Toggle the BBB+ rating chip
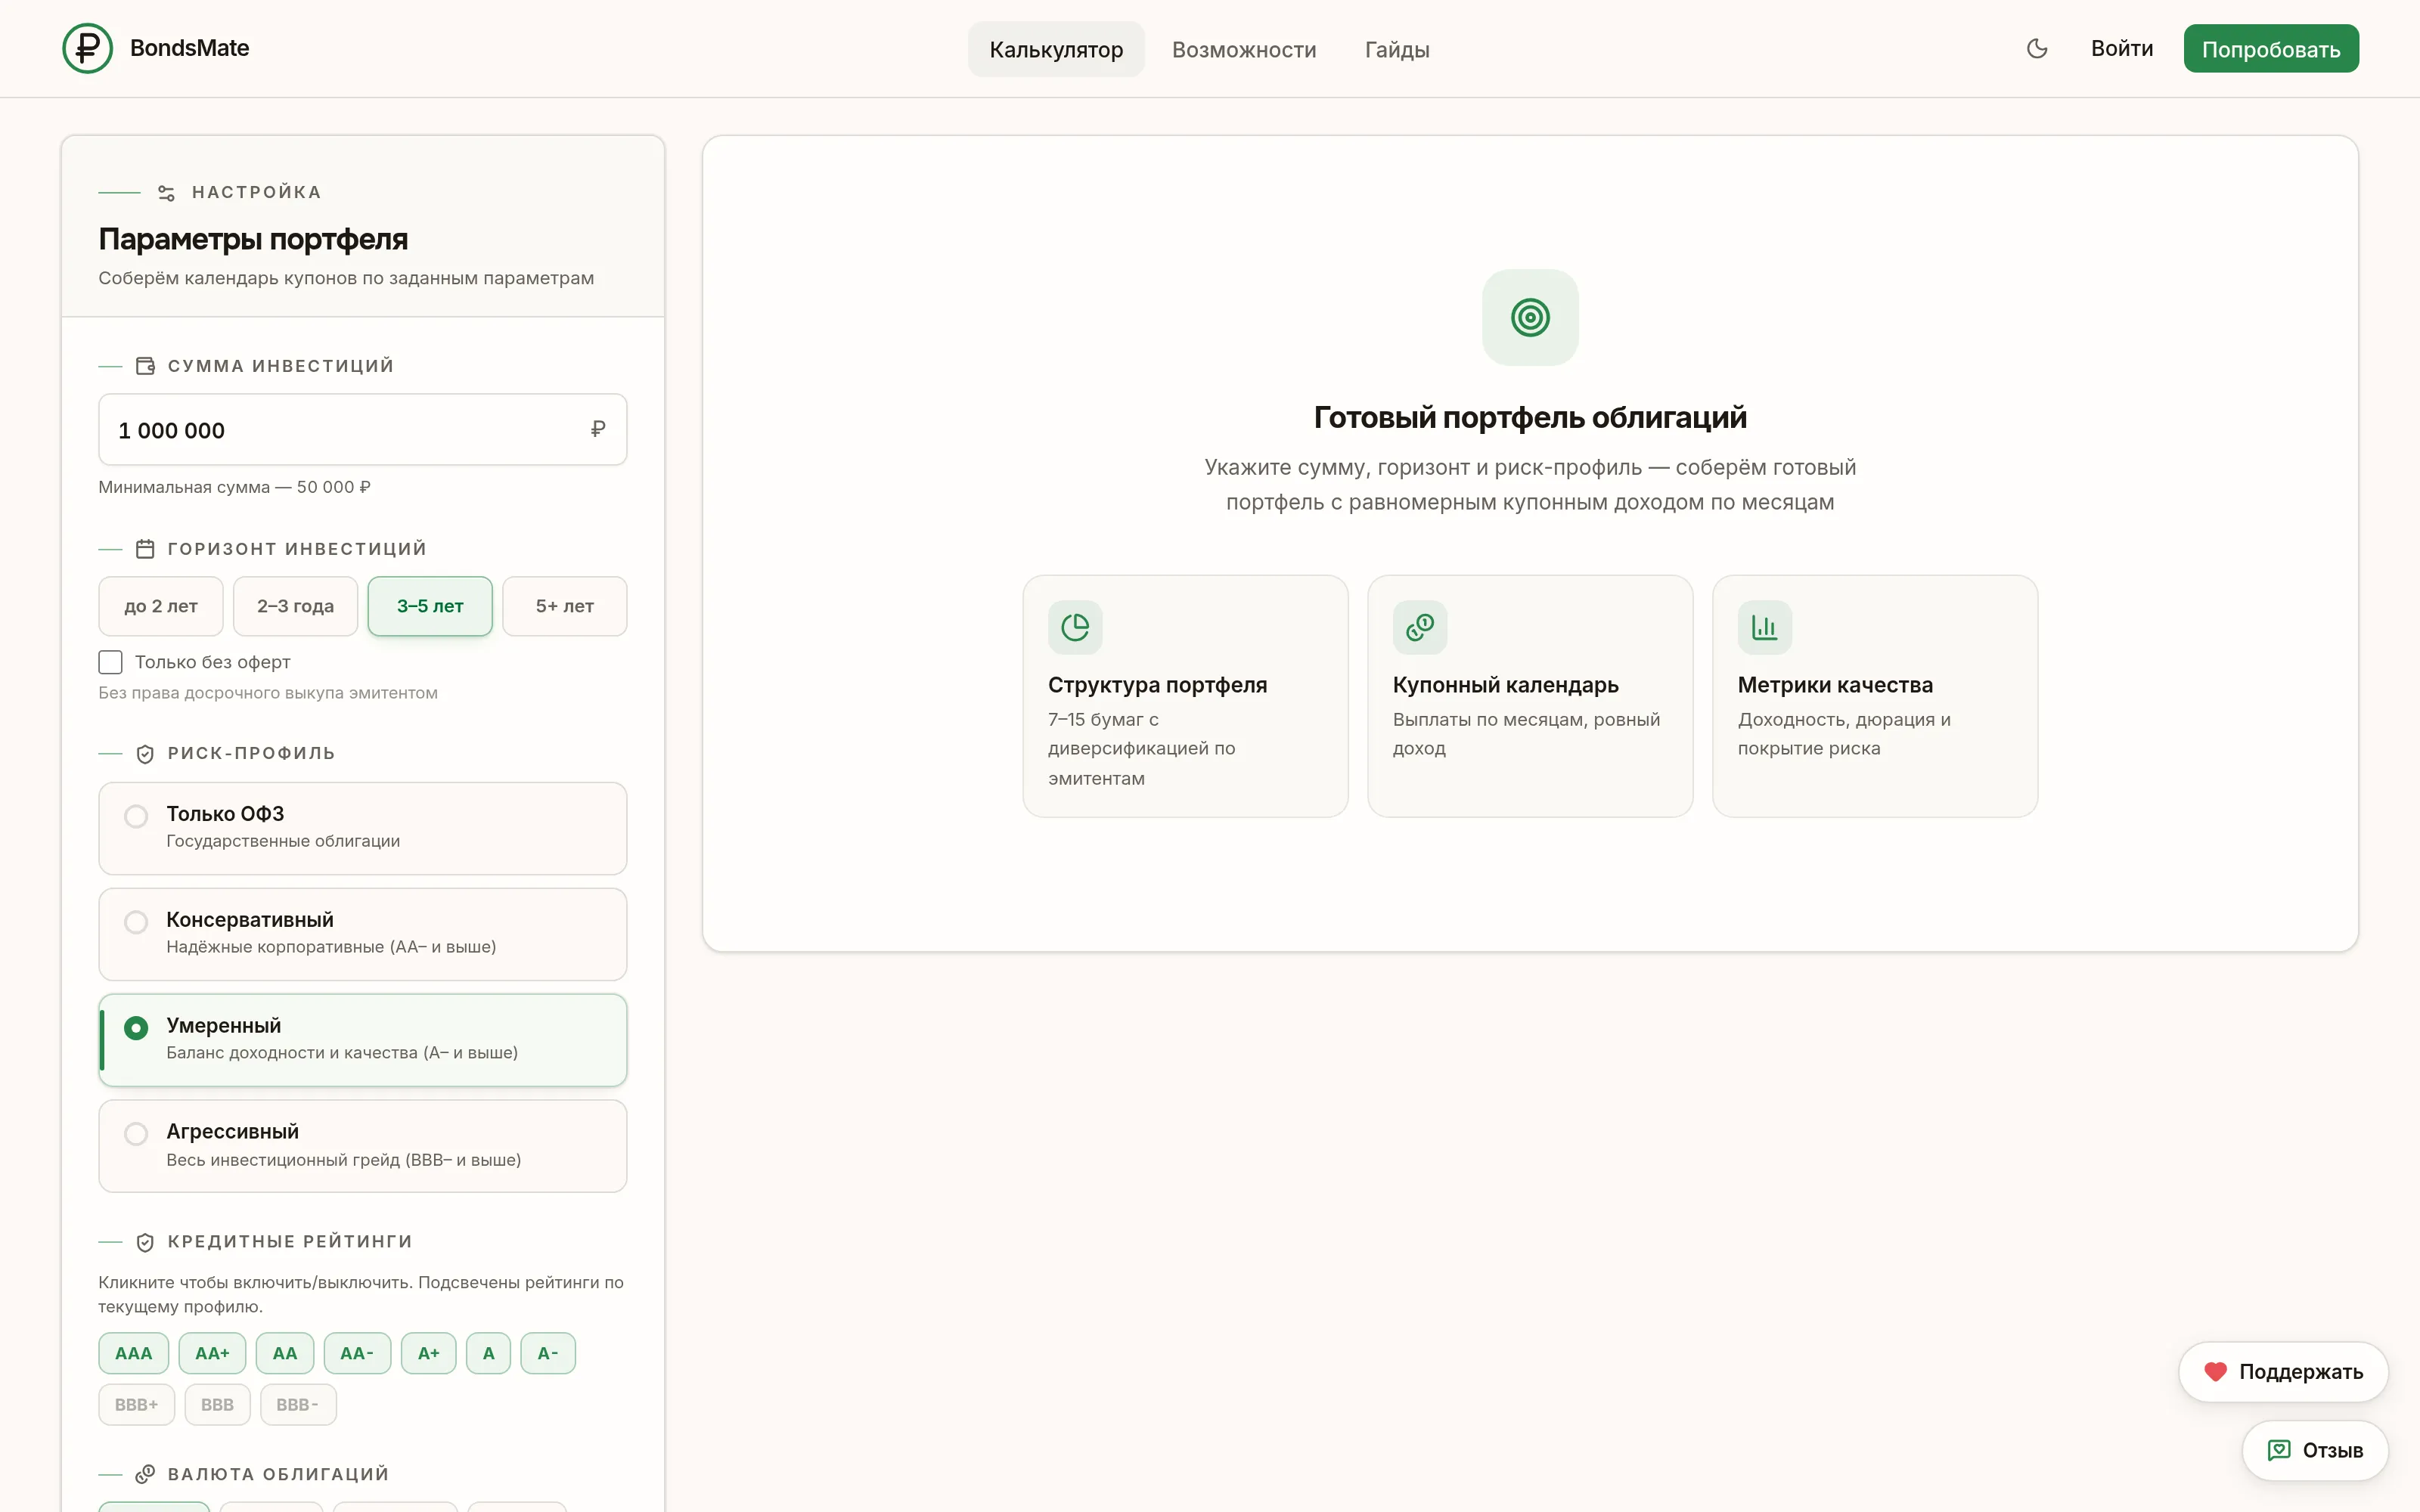Viewport: 2420px width, 1512px height. [x=137, y=1404]
